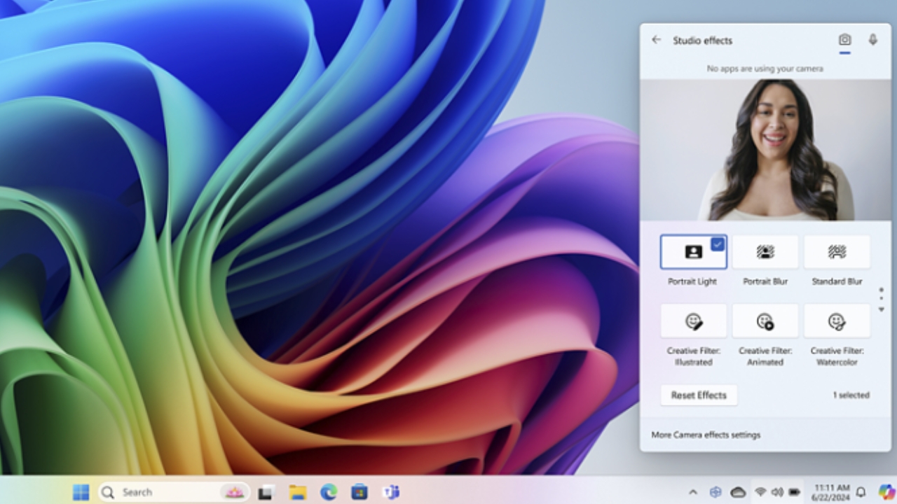This screenshot has width=897, height=504.
Task: Open Microsoft Store from taskbar
Action: click(360, 492)
